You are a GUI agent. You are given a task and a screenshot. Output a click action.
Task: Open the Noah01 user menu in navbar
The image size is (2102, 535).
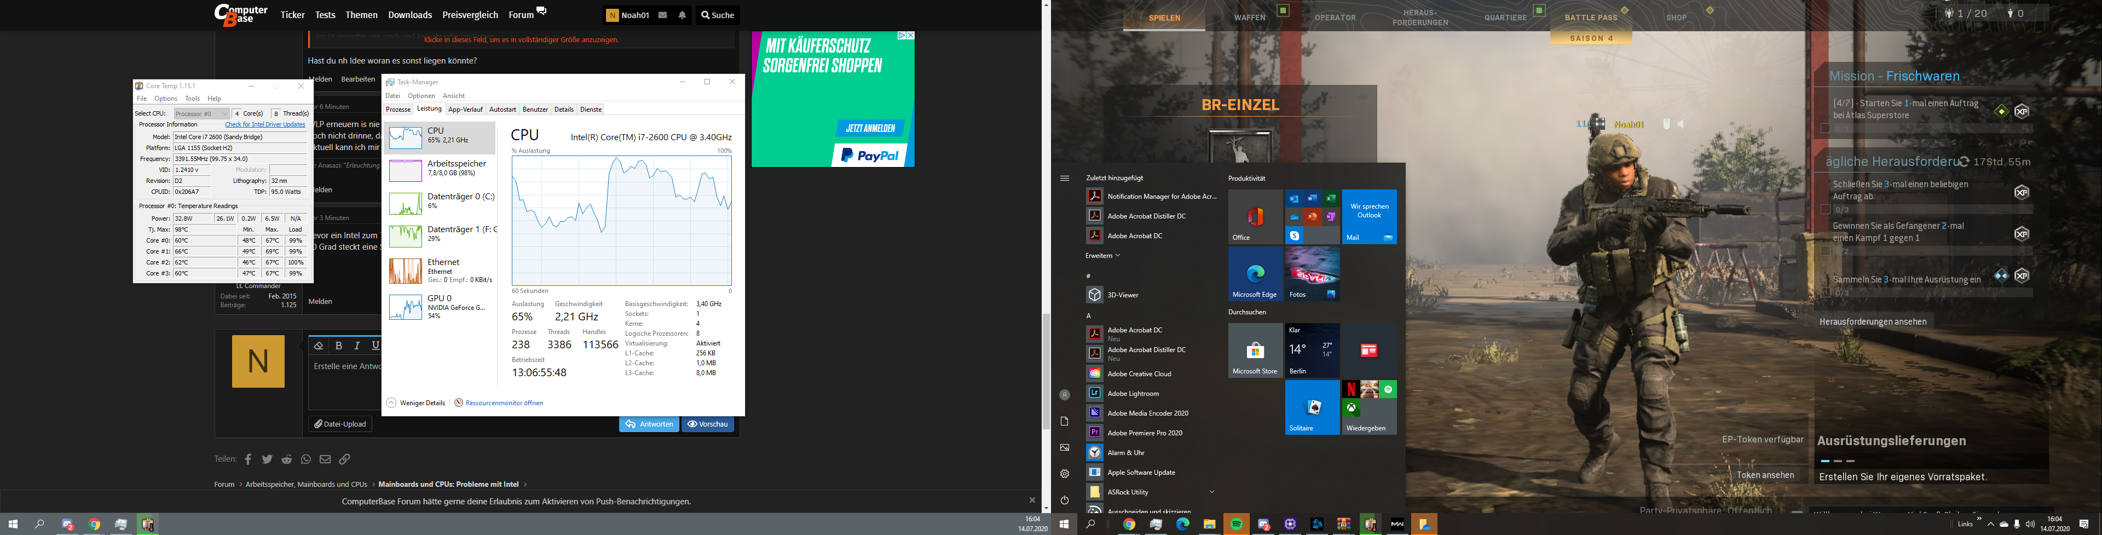coord(627,15)
